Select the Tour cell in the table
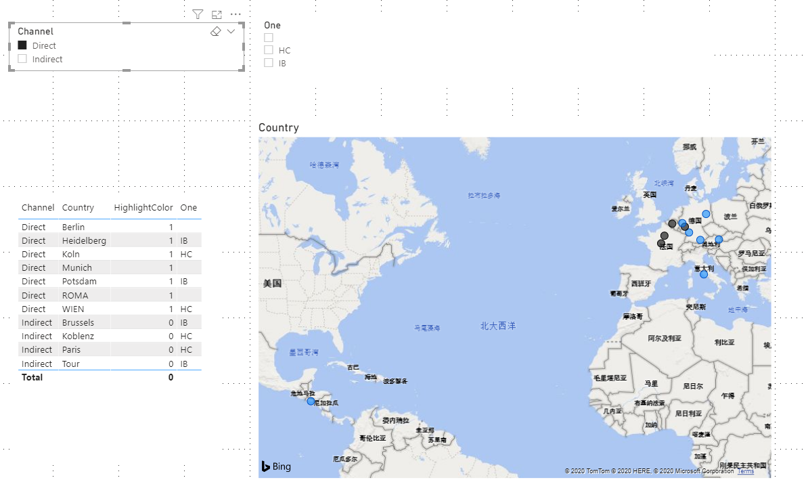 (70, 364)
